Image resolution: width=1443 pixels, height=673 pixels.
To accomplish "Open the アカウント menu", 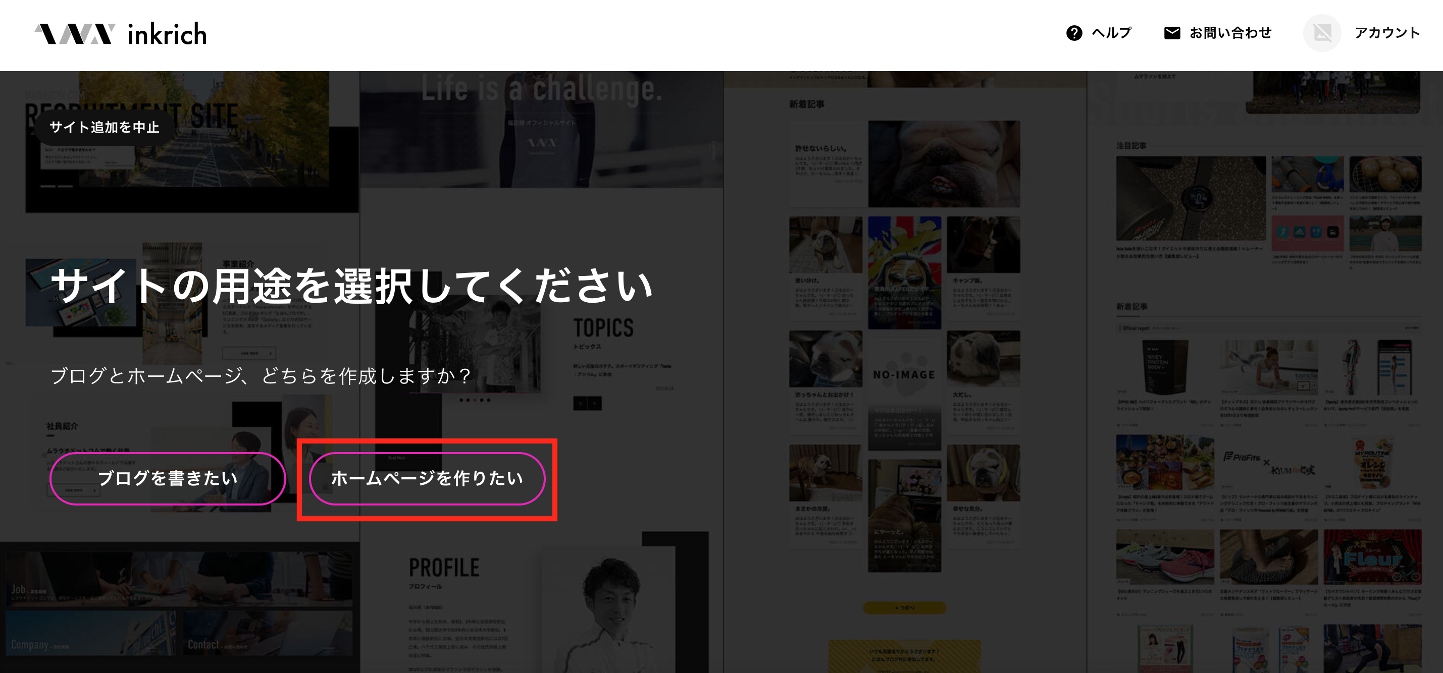I will coord(1387,33).
